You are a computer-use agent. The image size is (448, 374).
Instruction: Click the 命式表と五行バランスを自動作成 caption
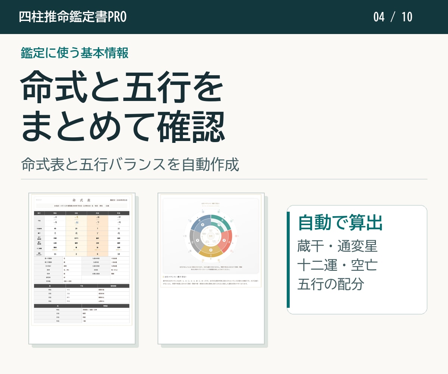coord(130,165)
